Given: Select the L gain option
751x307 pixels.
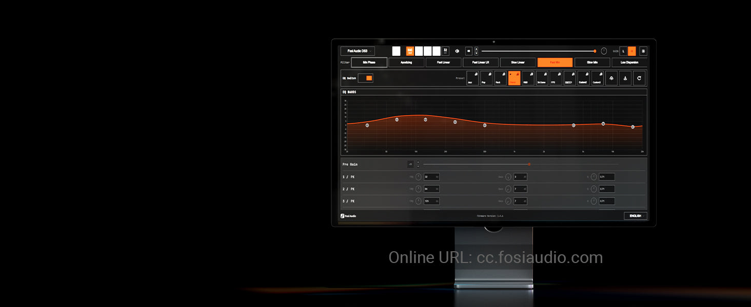Looking at the screenshot, I should click(623, 51).
